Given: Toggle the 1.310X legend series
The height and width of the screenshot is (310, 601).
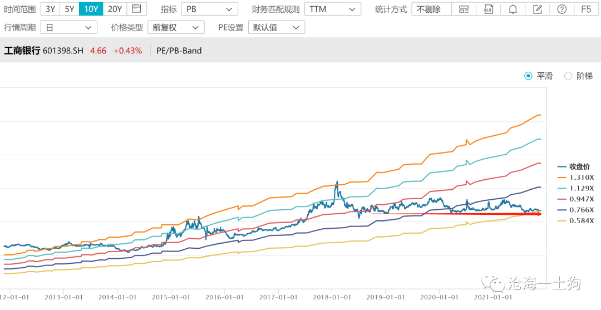Looking at the screenshot, I should click(575, 178).
